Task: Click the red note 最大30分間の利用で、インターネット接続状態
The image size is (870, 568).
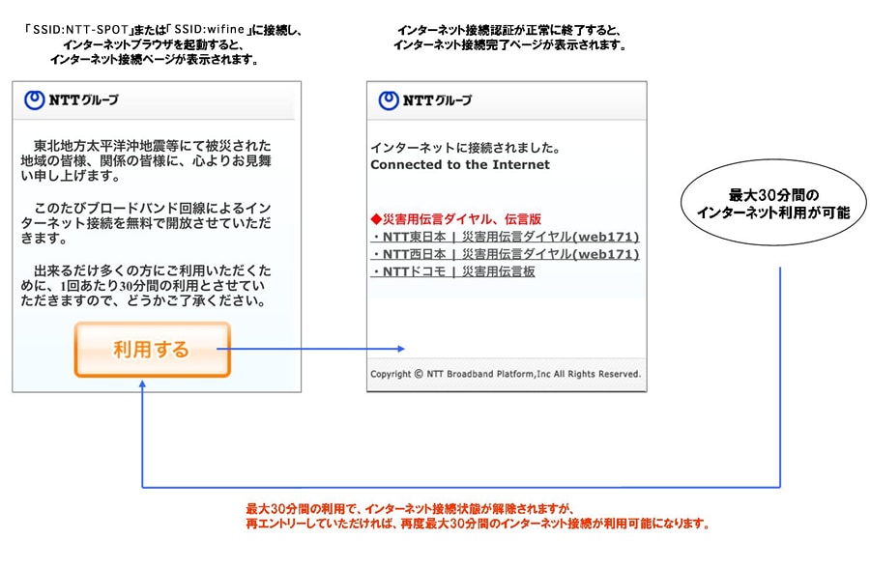Action: (411, 509)
